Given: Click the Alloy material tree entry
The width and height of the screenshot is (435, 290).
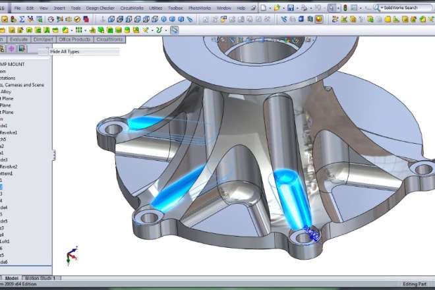Looking at the screenshot, I should [x=5, y=92].
